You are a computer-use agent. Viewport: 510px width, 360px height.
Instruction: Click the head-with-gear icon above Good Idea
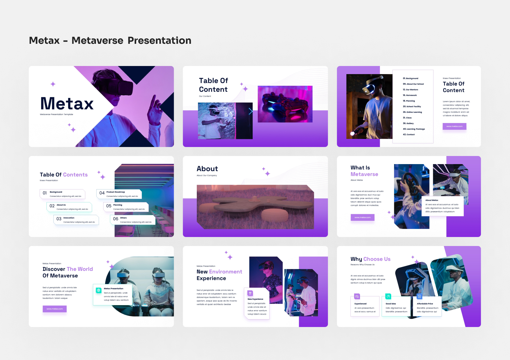[388, 296]
